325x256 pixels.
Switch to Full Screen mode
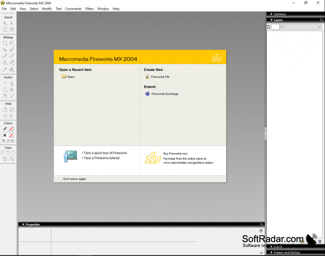pos(13,153)
